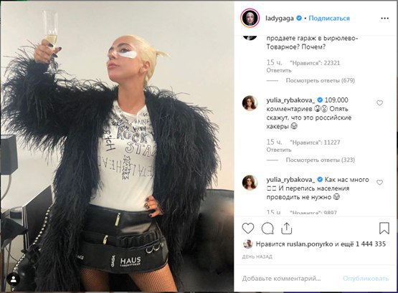398x293 pixels.
Task: Expand Посмотреть ответы (679) replies
Action: (320, 81)
